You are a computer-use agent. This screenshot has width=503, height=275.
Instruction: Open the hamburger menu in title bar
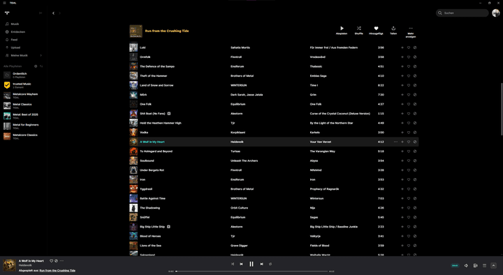(x=4, y=3)
